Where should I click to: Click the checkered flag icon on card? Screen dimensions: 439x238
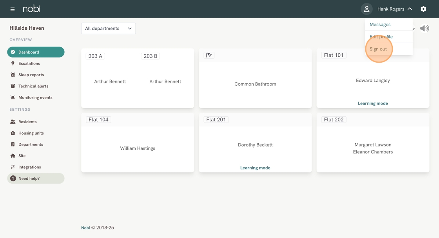point(209,55)
